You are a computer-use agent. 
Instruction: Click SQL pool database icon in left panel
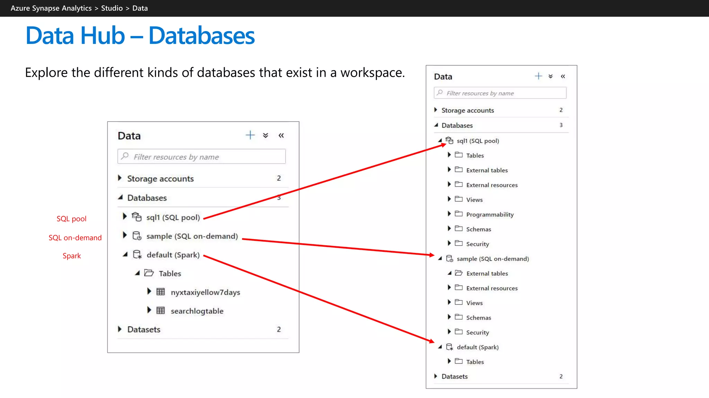(137, 217)
